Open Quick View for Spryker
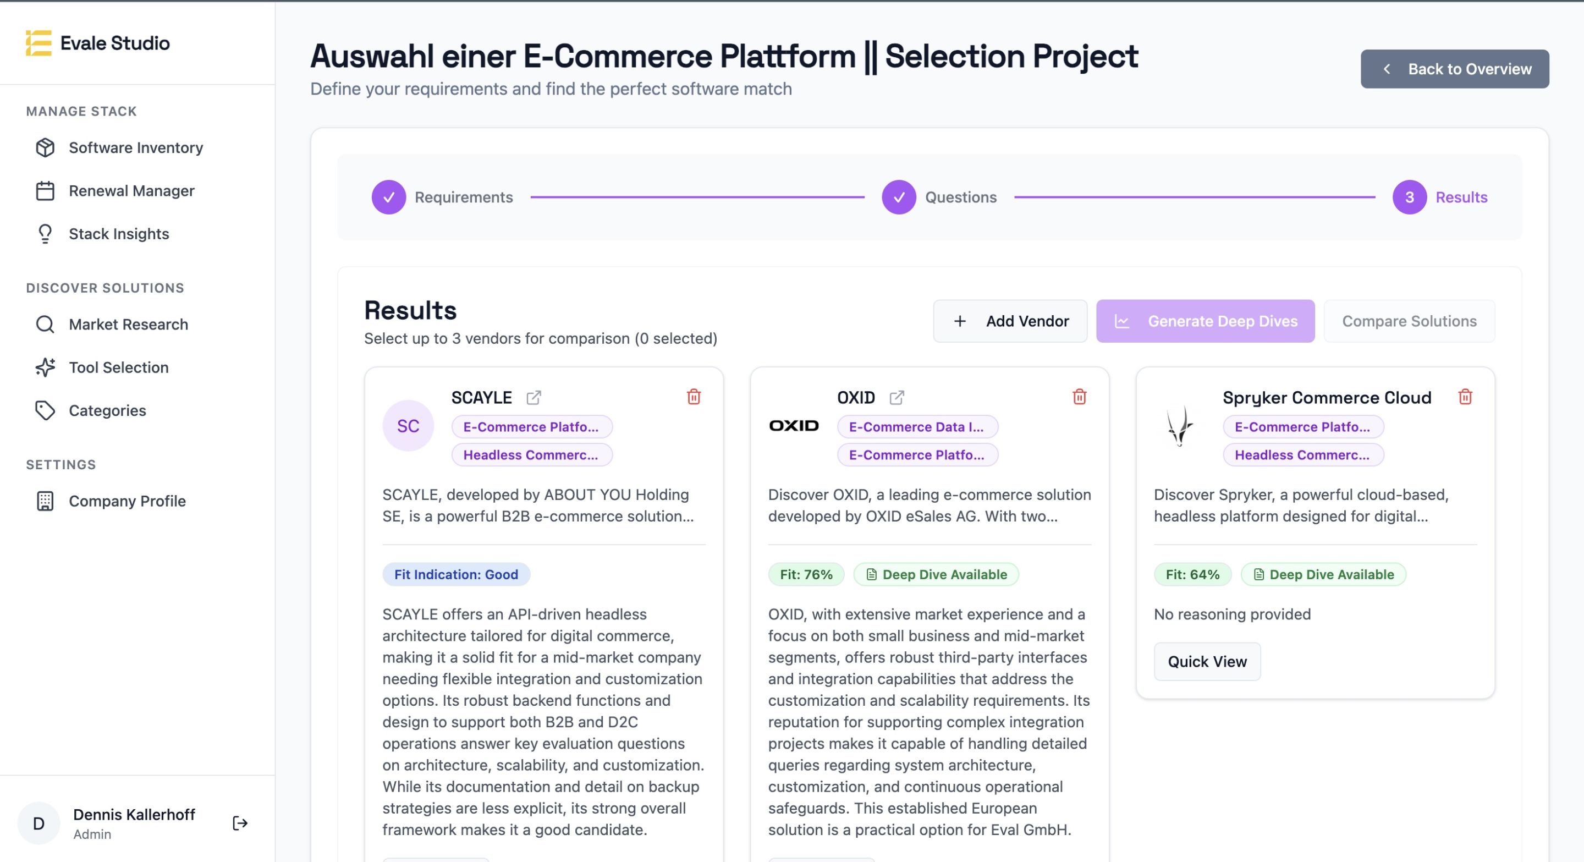The image size is (1584, 862). [x=1207, y=661]
